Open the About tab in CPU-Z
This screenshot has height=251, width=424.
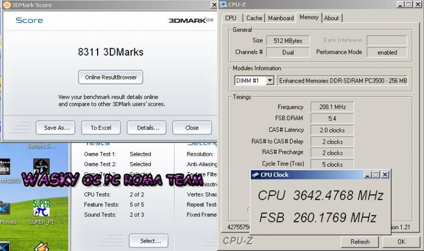[x=331, y=18]
